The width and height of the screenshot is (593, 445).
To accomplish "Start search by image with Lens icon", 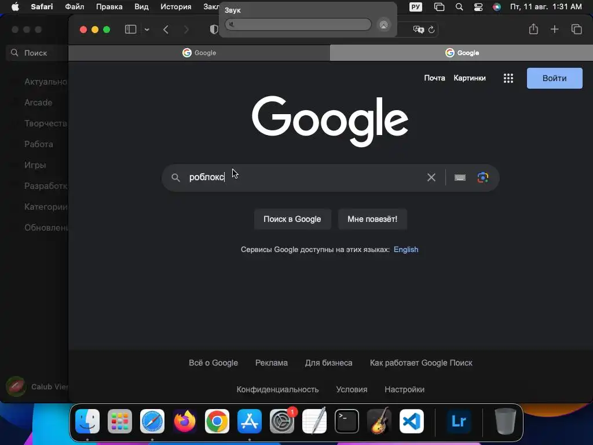I will [482, 177].
